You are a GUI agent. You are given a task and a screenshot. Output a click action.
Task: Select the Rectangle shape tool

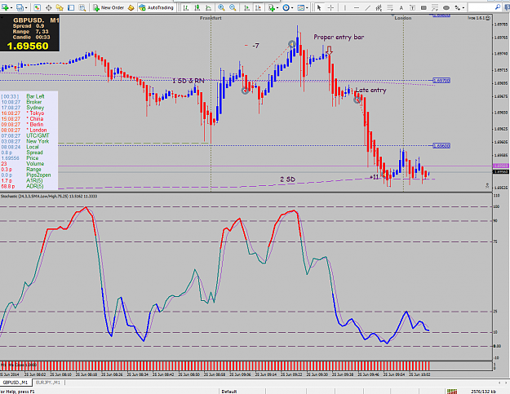click(424, 7)
